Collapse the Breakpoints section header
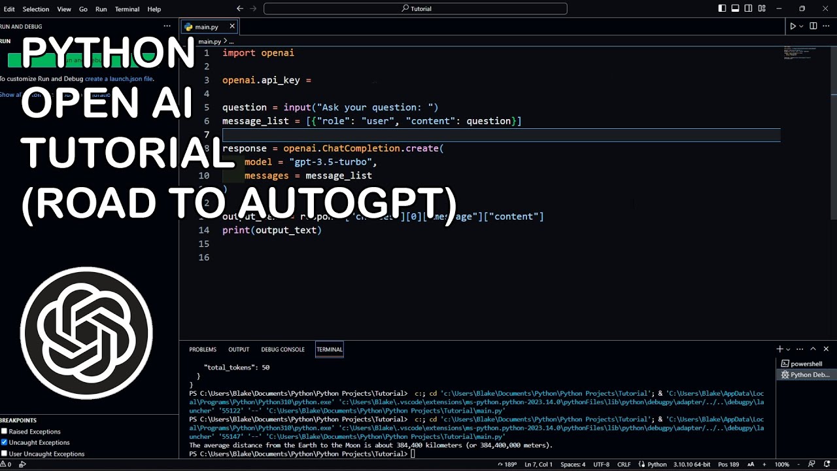 point(89,420)
